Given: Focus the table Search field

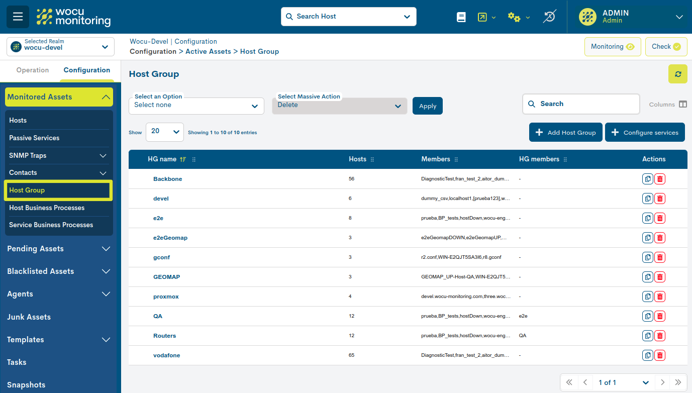Looking at the screenshot, I should tap(581, 104).
